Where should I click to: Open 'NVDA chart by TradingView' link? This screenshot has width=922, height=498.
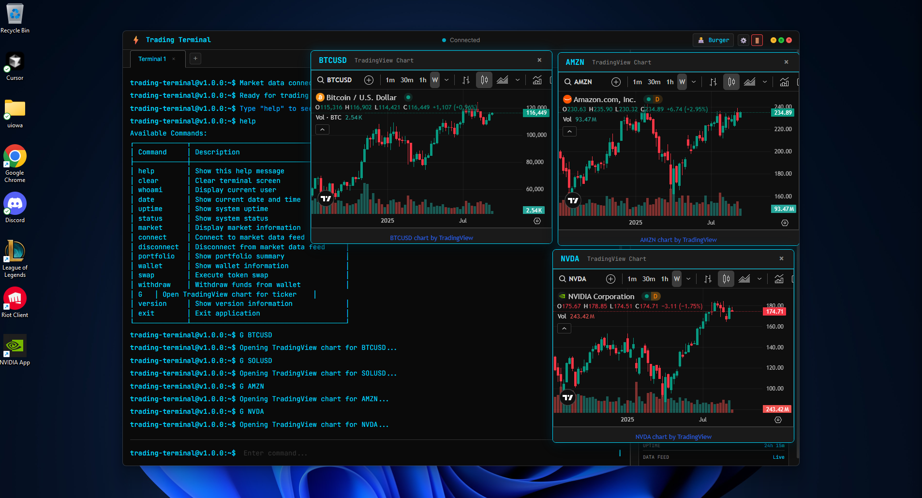point(673,437)
